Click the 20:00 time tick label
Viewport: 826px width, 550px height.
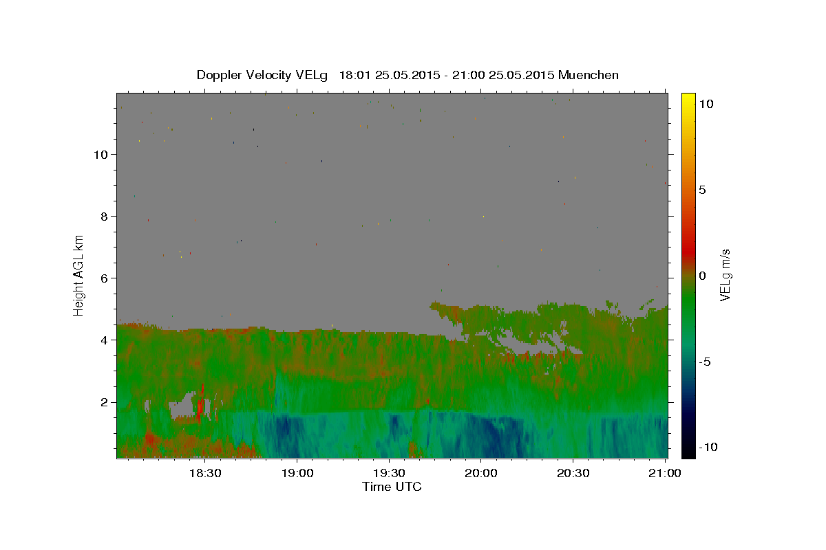[480, 474]
